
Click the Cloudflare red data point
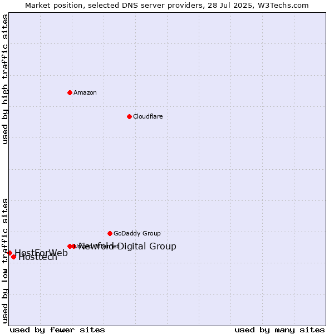coord(129,116)
